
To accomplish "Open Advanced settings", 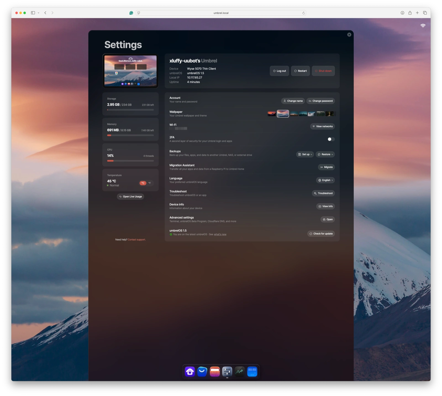I will click(328, 220).
